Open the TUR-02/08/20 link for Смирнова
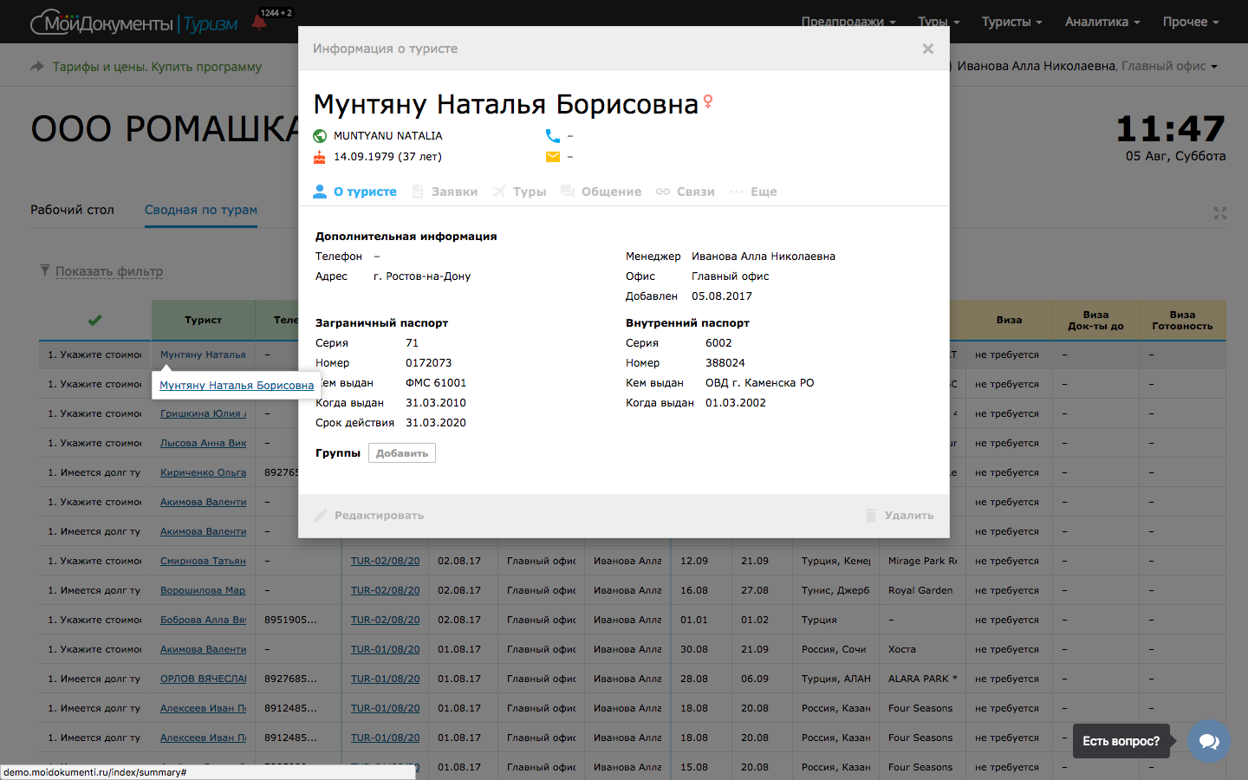 pos(385,561)
